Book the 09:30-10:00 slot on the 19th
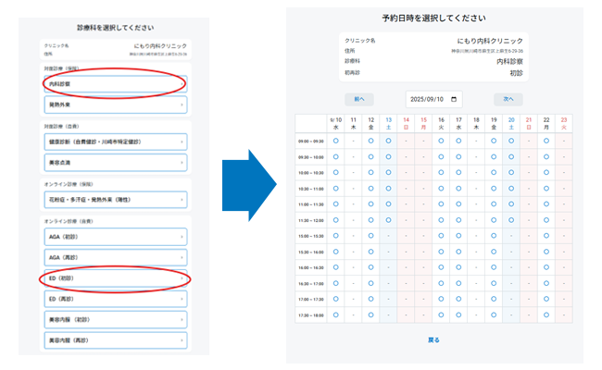The width and height of the screenshot is (602, 370). click(494, 157)
